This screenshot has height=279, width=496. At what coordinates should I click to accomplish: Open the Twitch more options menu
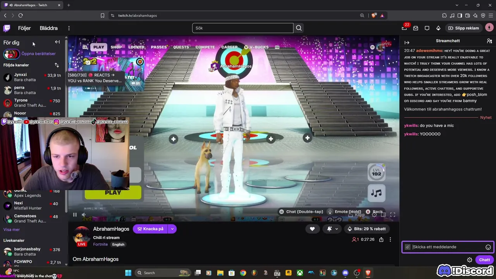[x=69, y=28]
